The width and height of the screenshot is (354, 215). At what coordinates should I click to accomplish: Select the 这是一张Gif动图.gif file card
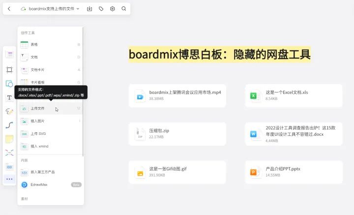click(177, 172)
